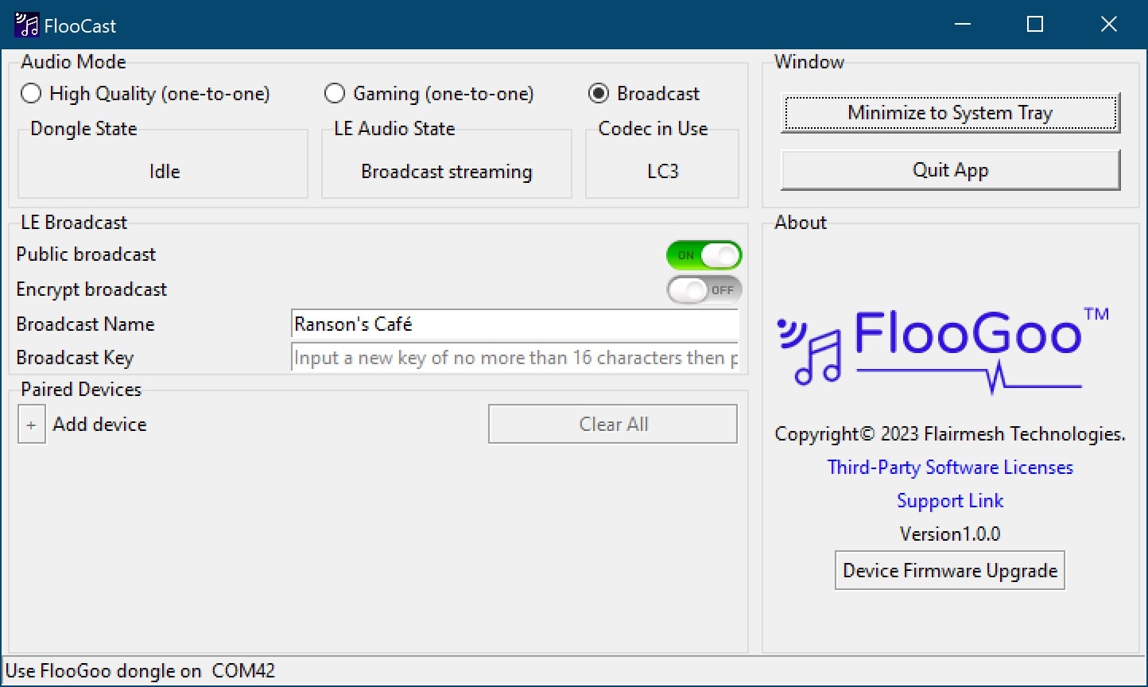Select the Broadcast audio mode
Image resolution: width=1148 pixels, height=687 pixels.
click(x=599, y=94)
